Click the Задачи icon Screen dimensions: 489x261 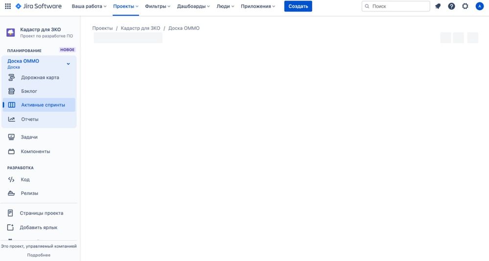point(11,137)
